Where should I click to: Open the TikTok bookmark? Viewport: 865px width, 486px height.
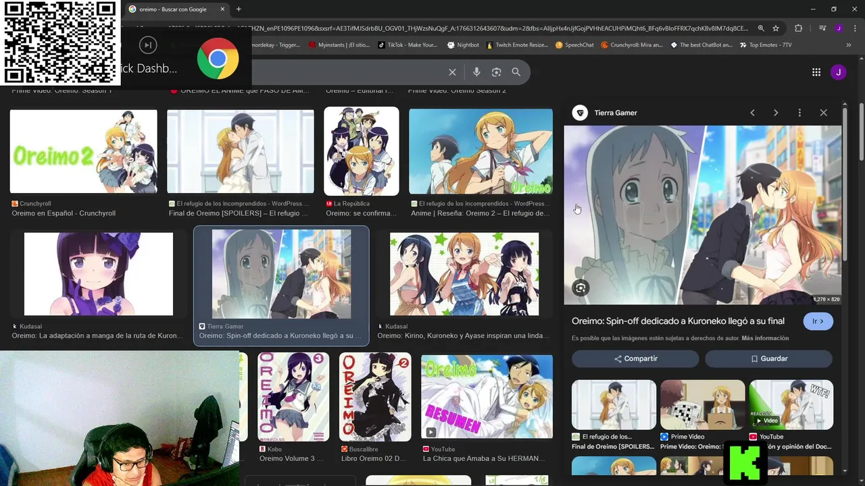407,45
